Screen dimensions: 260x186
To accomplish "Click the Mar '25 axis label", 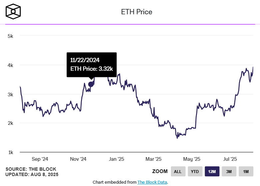I will [x=154, y=159].
